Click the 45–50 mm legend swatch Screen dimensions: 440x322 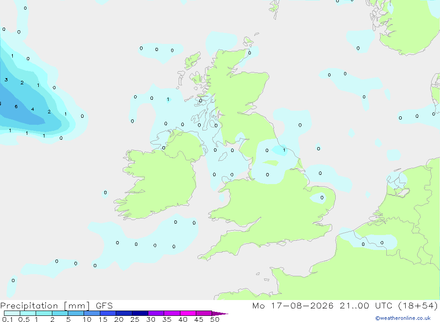click(204, 313)
